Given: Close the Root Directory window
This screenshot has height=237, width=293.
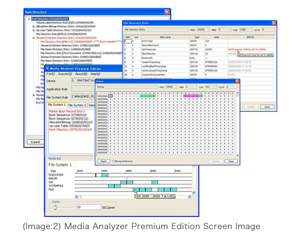Looking at the screenshot, I should [167, 12].
